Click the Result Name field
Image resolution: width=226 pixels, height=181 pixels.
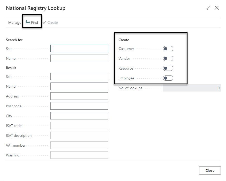click(79, 86)
